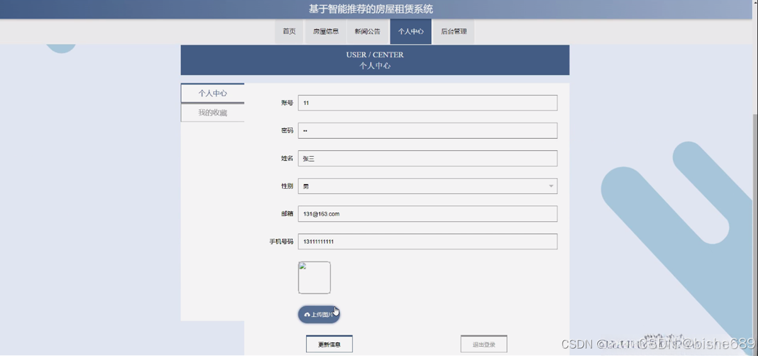Open the 新闻公告 tab
This screenshot has height=356, width=758.
coord(367,31)
